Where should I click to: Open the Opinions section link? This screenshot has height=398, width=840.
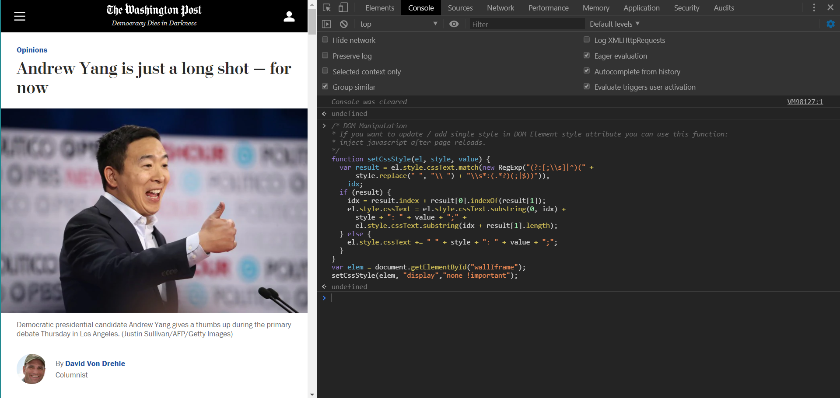point(32,50)
